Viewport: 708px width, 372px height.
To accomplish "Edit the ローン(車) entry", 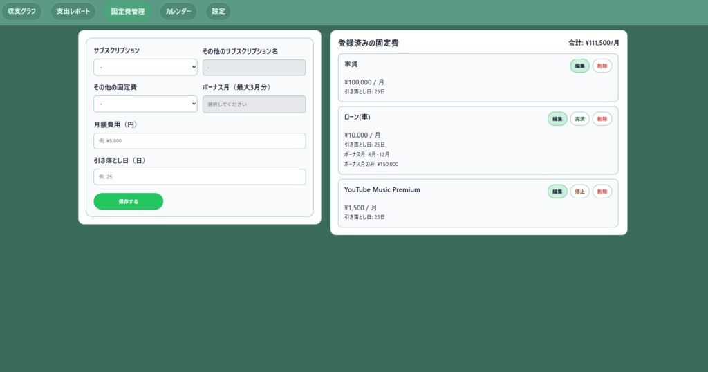I will pyautogui.click(x=557, y=119).
